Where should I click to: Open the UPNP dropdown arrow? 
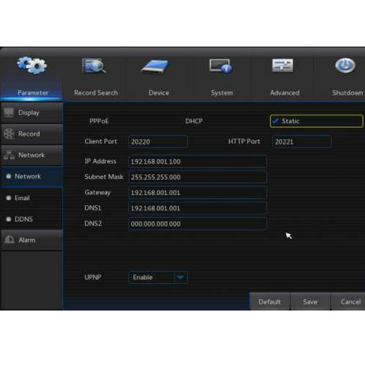[180, 278]
